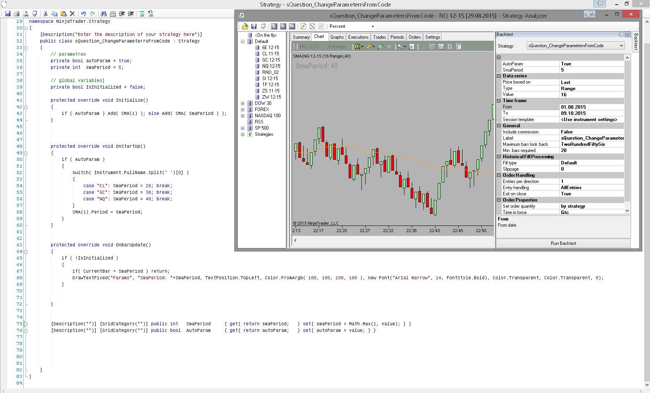Edit the SmaPeriod value field
Image resolution: width=650 pixels, height=393 pixels.
[592, 70]
